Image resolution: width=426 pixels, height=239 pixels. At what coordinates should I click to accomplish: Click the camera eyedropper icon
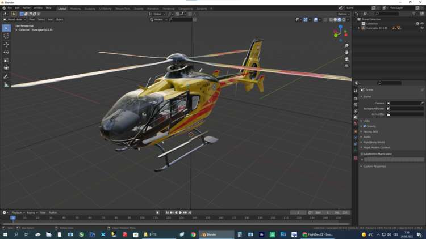coord(421,103)
